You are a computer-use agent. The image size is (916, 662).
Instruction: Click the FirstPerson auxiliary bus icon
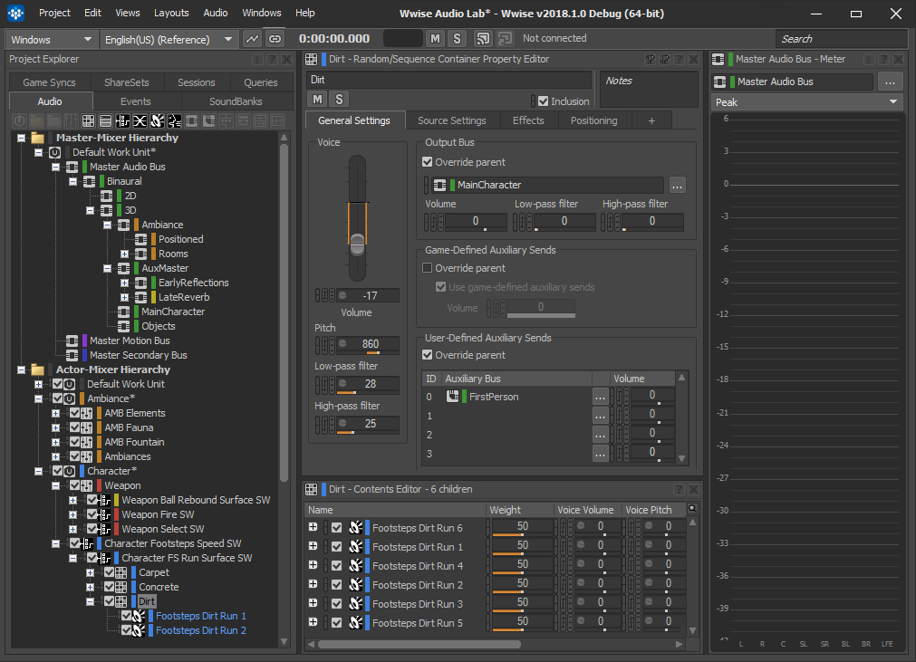(x=453, y=397)
